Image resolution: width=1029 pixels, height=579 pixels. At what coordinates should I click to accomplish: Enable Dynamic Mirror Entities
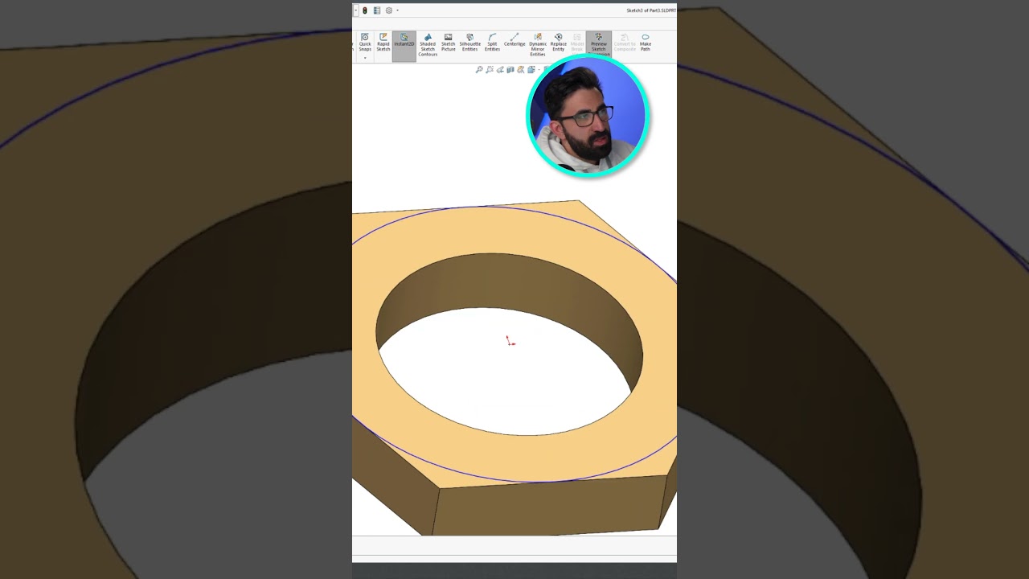click(x=538, y=45)
